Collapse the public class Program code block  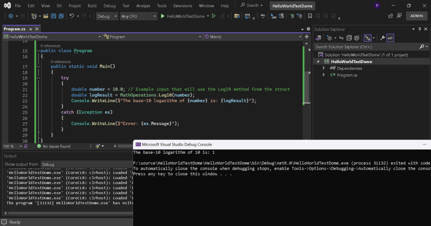pyautogui.click(x=38, y=51)
